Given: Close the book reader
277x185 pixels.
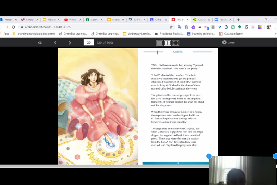Looking at the screenshot, I should tap(228, 43).
